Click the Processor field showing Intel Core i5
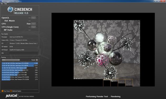The width and height of the screenshot is (166, 99). tap(23, 37)
